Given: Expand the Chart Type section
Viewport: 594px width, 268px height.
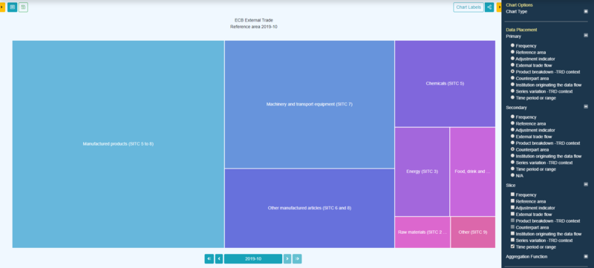Looking at the screenshot, I should click(x=586, y=12).
